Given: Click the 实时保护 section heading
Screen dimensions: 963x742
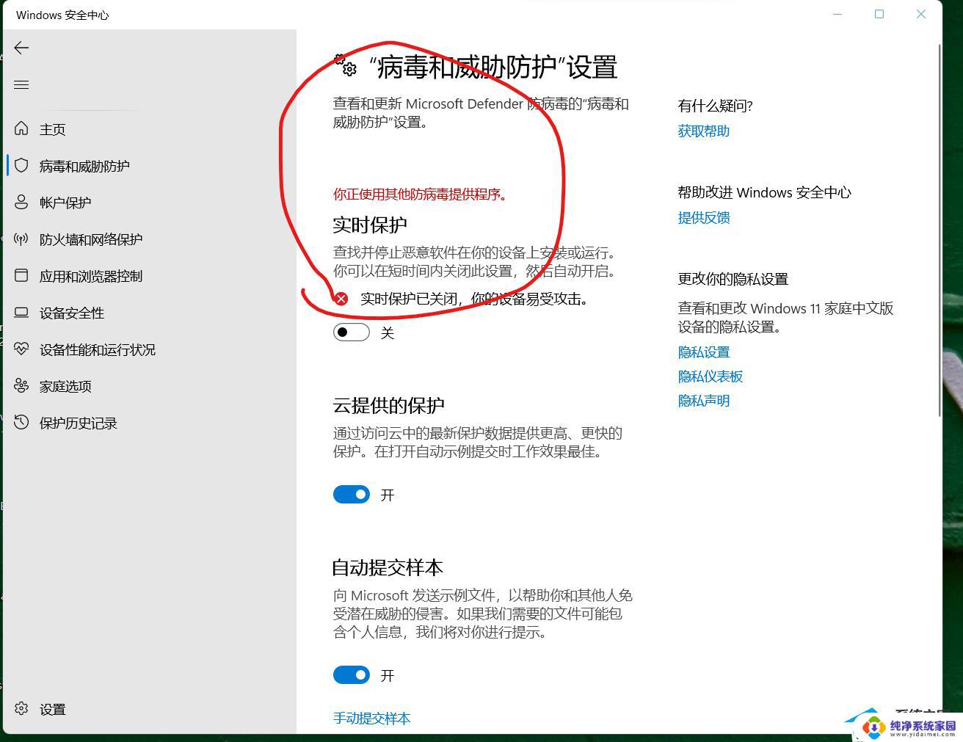Looking at the screenshot, I should (x=370, y=225).
